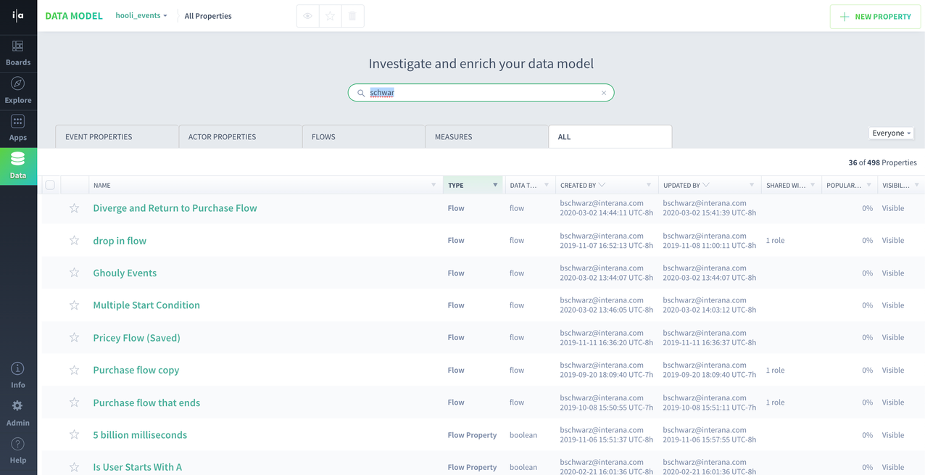This screenshot has height=475, width=925.
Task: Open the Admin gear icon
Action: click(x=18, y=406)
